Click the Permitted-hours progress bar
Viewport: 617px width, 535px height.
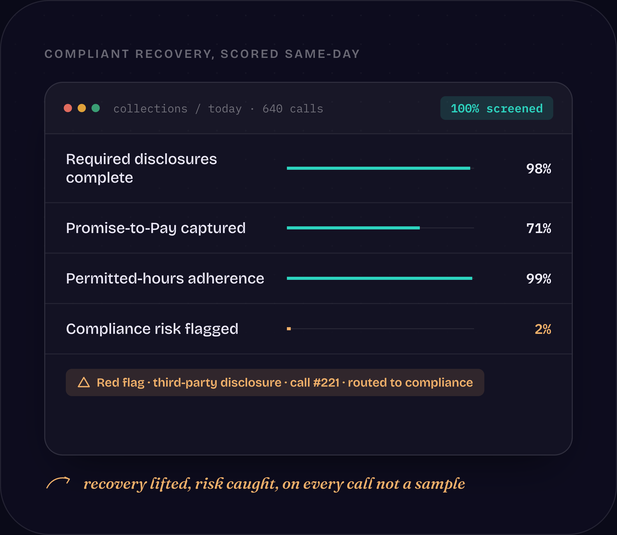point(380,278)
